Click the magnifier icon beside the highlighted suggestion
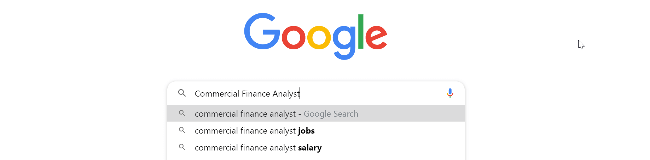Screen dimensions: 650x160 coord(182,113)
